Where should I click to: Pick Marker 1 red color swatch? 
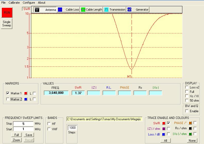point(26,93)
